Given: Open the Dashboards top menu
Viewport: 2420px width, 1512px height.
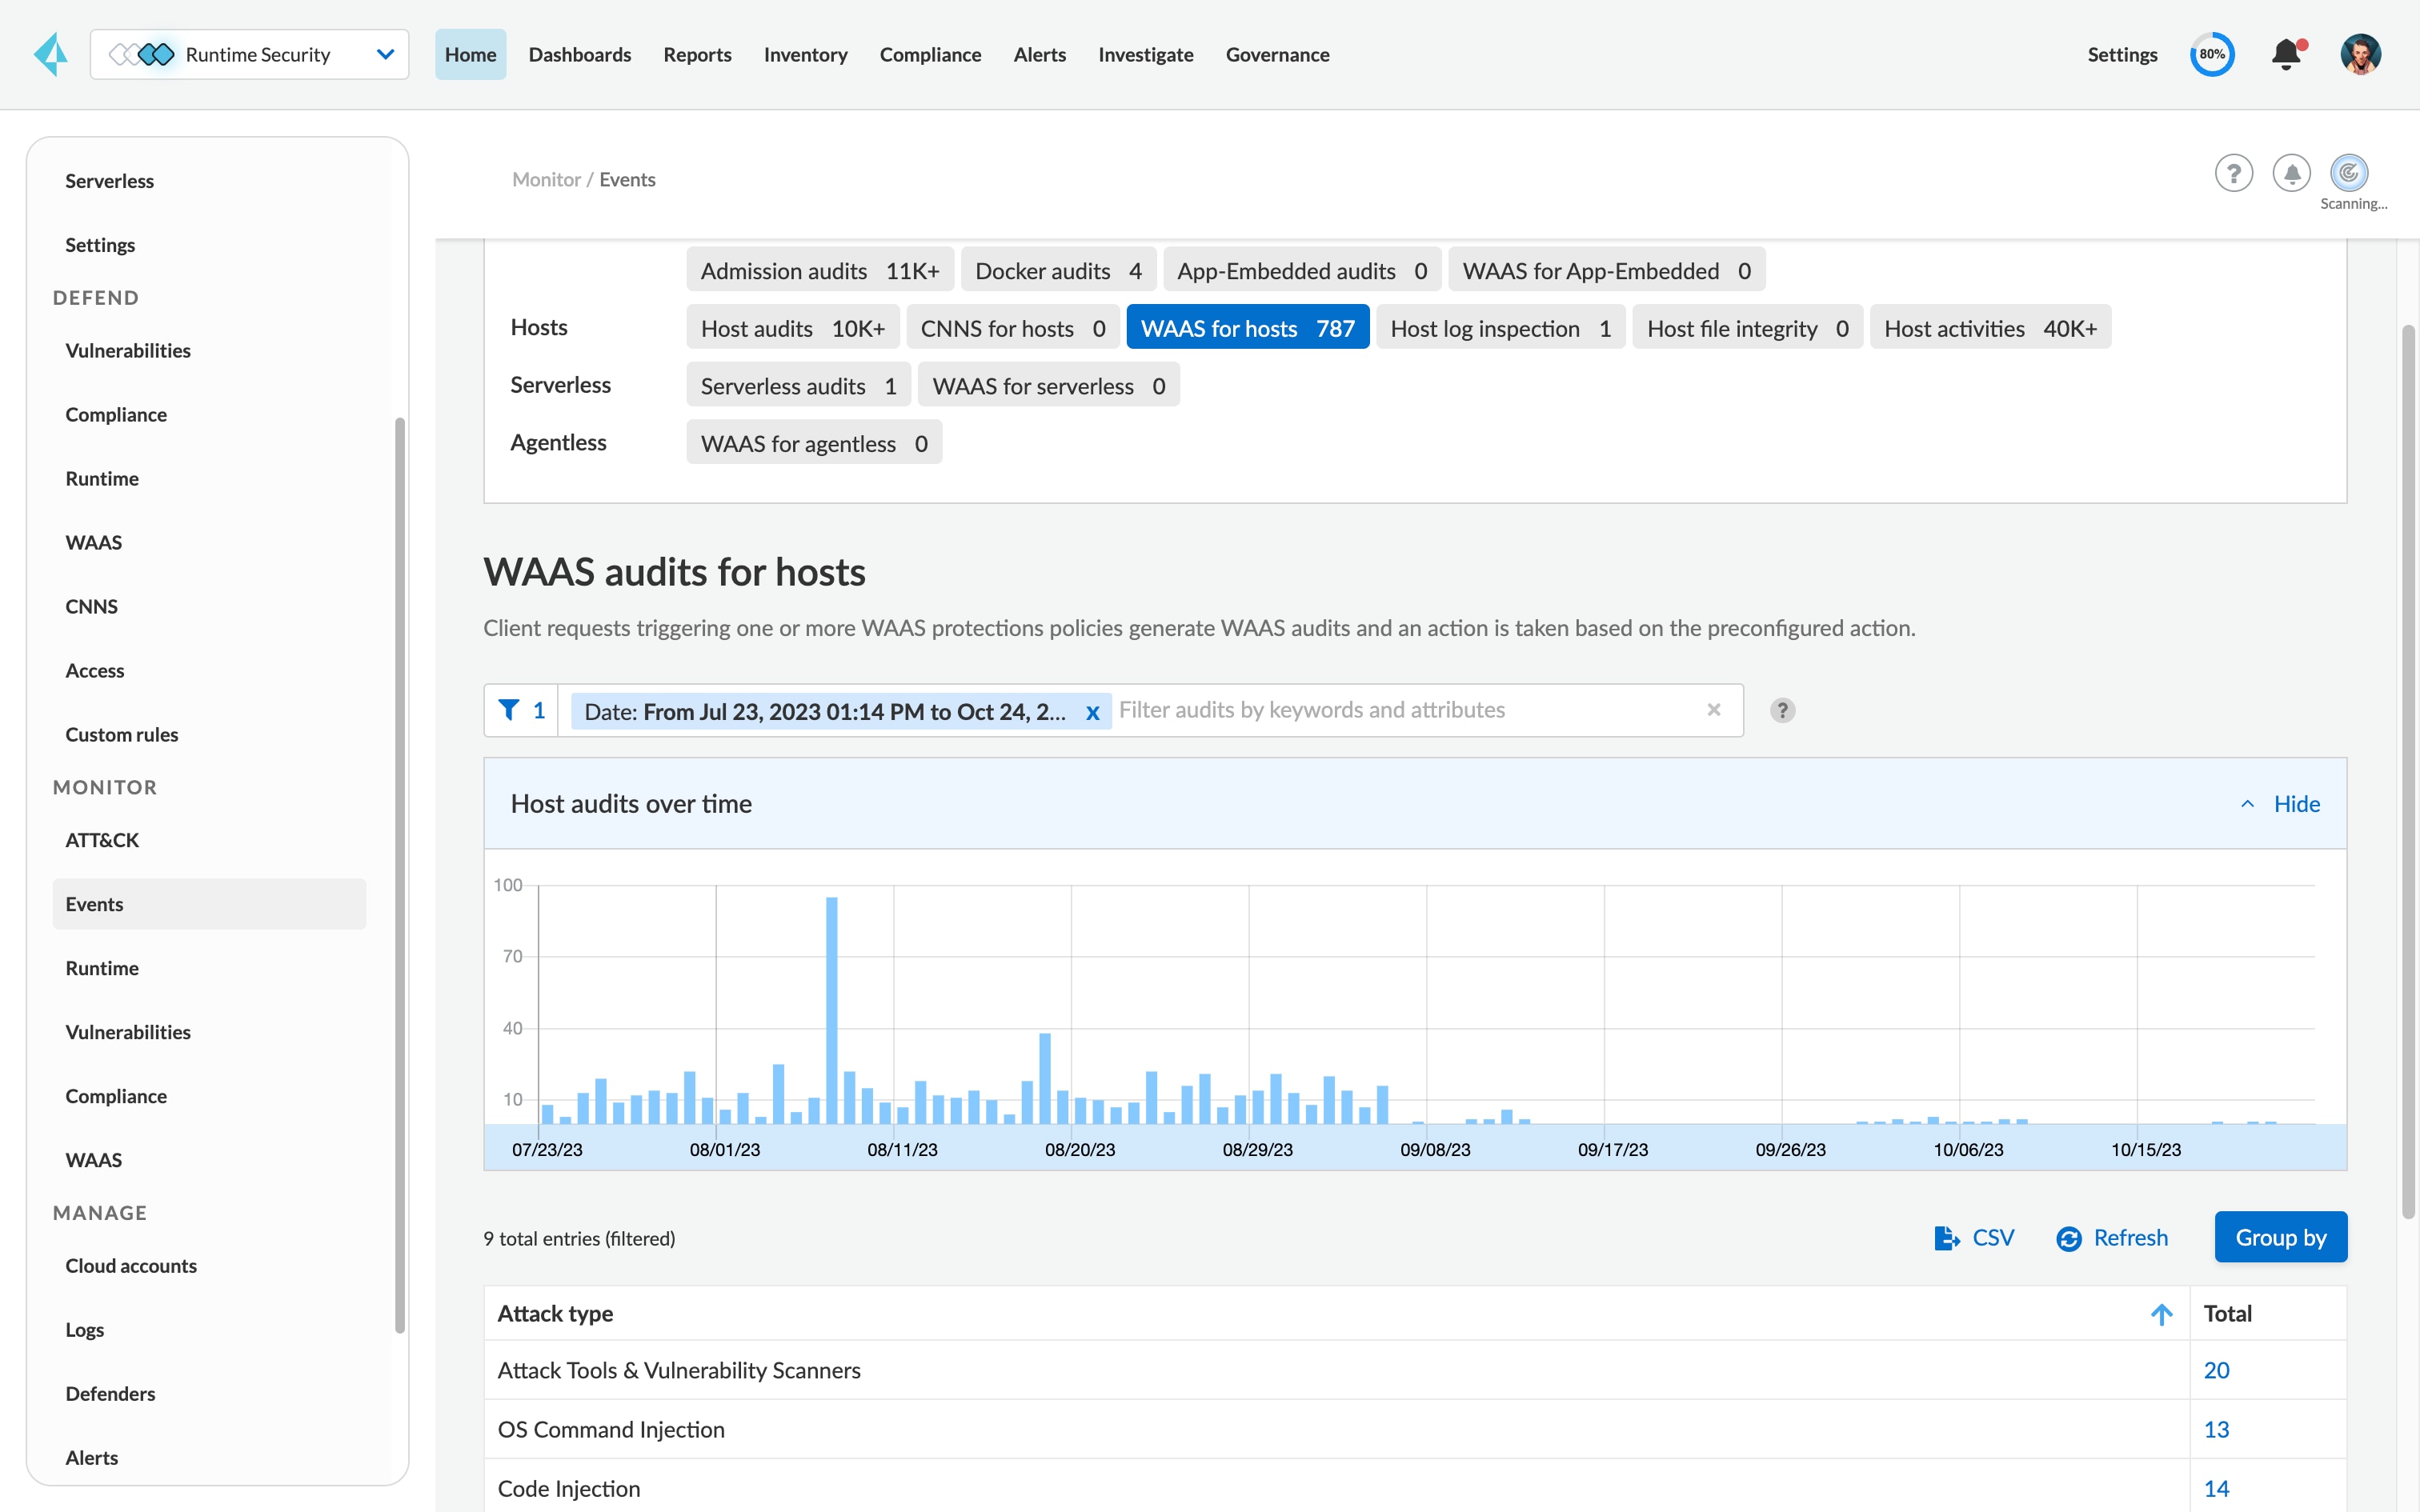Looking at the screenshot, I should (x=579, y=54).
